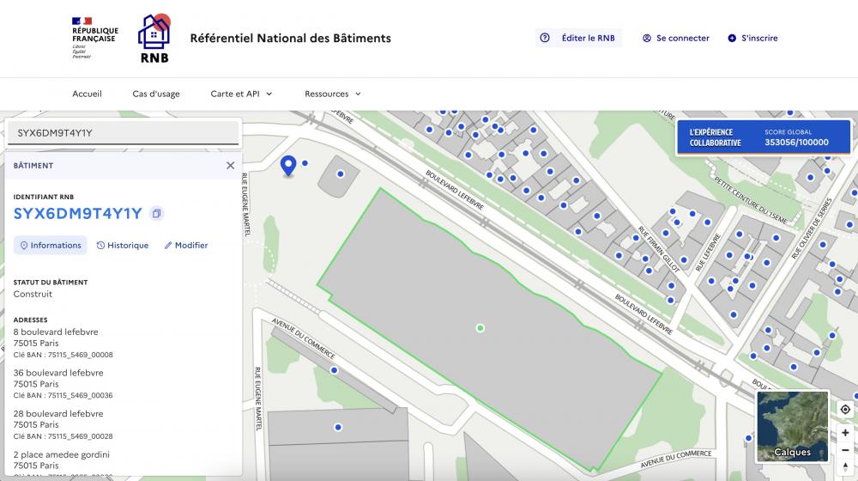Open the Modifier tab
The width and height of the screenshot is (858, 481).
pos(186,246)
